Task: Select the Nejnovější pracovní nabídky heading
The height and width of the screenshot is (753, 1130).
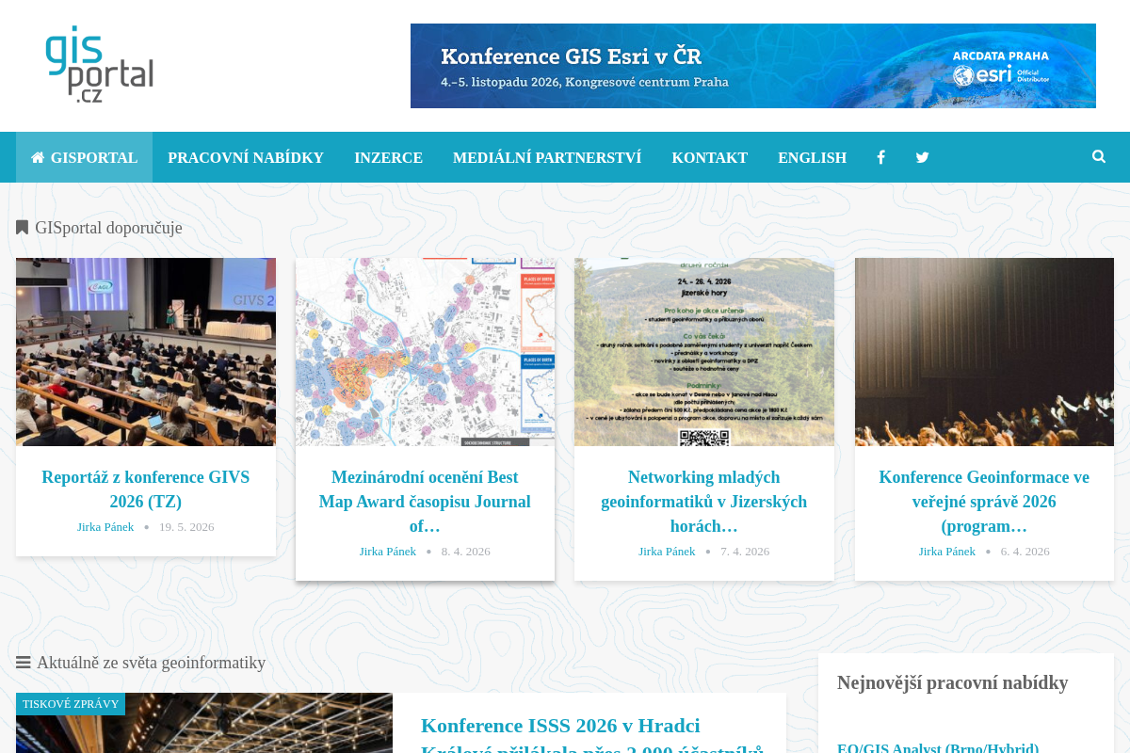Action: point(953,682)
